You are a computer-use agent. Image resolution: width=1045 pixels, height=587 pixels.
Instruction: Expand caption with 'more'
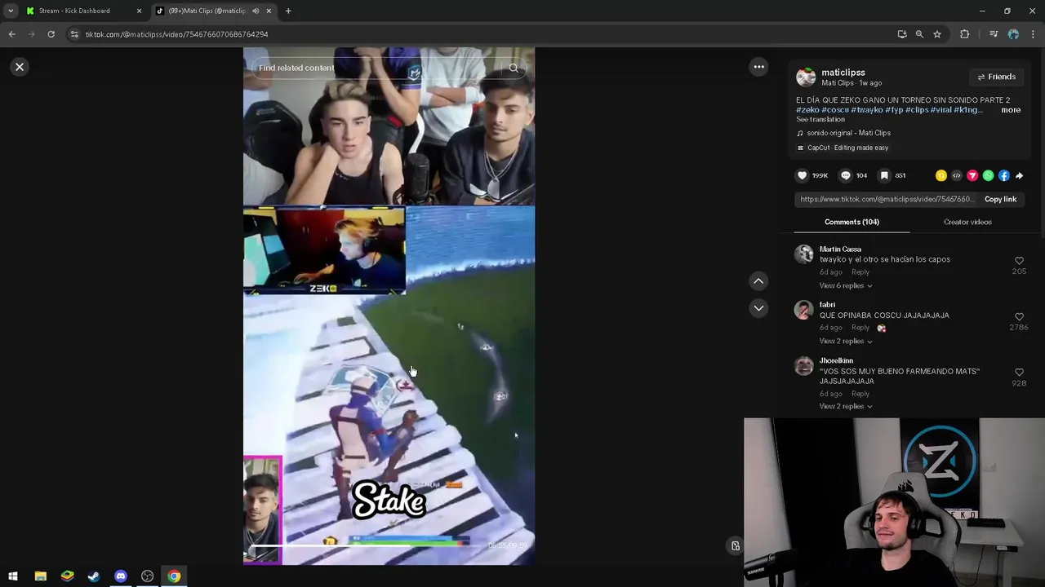click(1011, 109)
